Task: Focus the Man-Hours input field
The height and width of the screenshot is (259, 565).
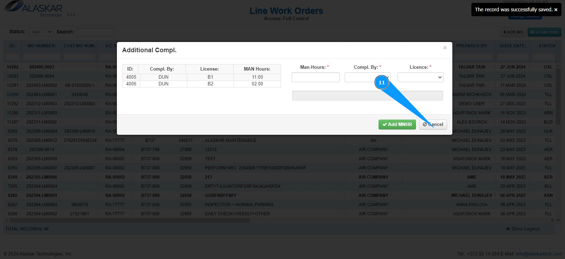Action: pyautogui.click(x=316, y=77)
